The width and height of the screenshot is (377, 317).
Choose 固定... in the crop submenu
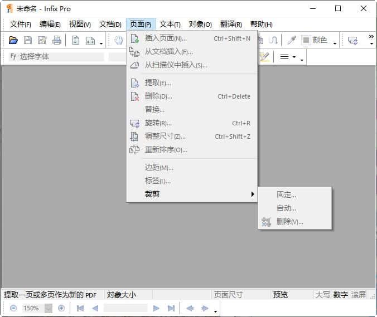(x=287, y=194)
